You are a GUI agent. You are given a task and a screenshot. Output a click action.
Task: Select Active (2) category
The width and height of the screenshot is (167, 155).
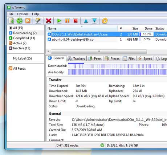click(x=18, y=43)
